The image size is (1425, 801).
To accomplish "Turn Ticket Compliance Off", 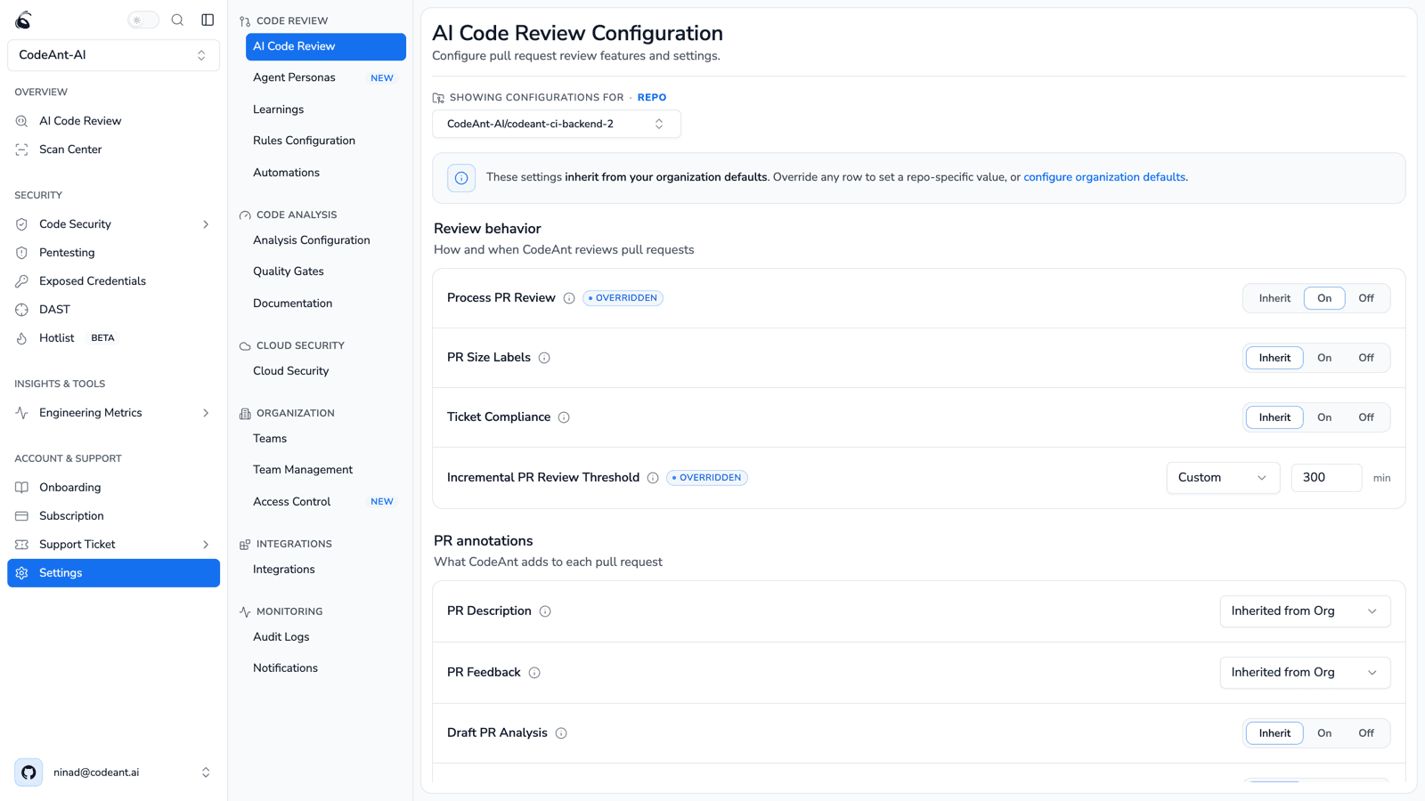I will tap(1366, 417).
